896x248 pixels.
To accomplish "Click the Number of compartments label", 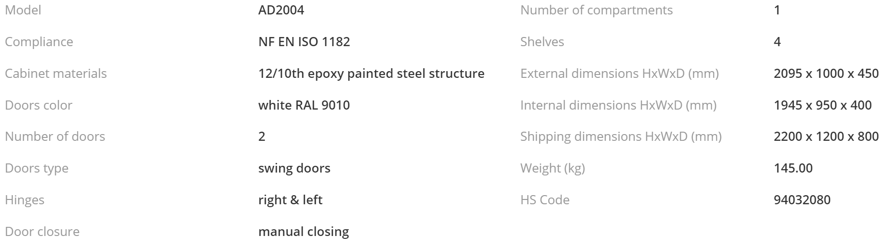I will click(597, 10).
